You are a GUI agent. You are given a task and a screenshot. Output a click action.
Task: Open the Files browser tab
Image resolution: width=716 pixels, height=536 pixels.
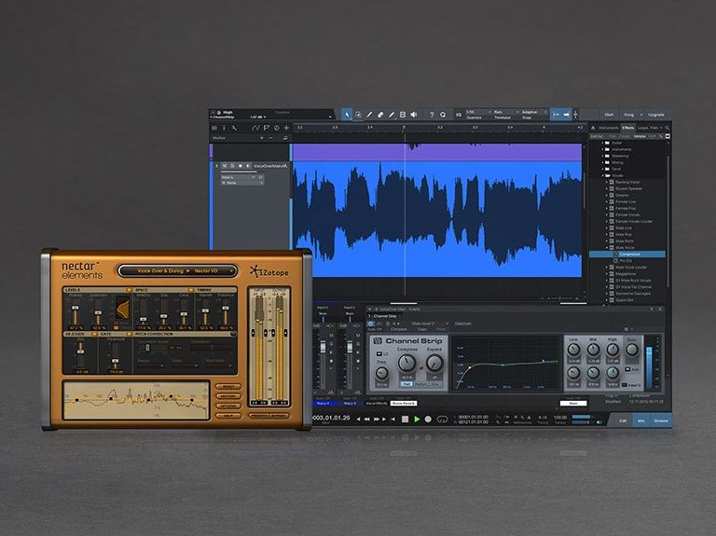coord(654,128)
